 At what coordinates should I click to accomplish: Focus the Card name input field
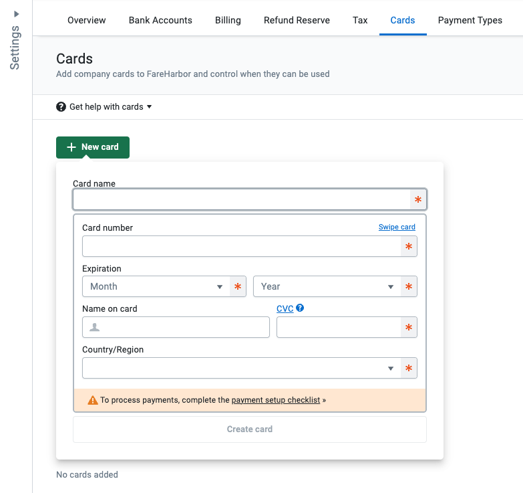(x=240, y=200)
